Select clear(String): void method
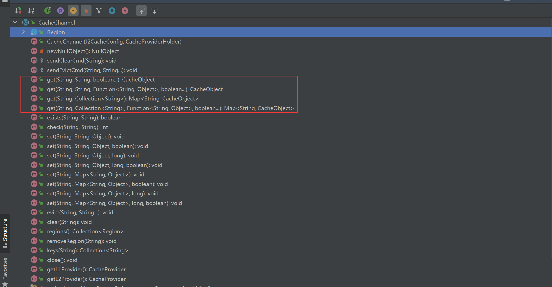This screenshot has width=552, height=287. pyautogui.click(x=69, y=222)
